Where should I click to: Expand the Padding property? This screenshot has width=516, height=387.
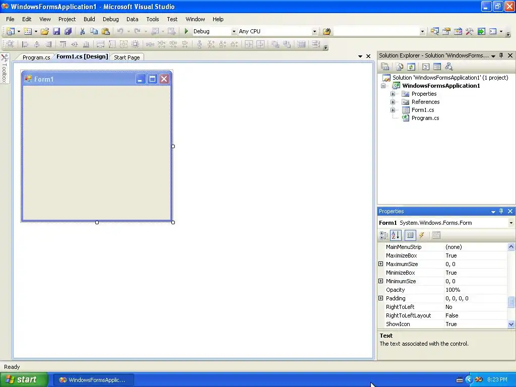381,298
